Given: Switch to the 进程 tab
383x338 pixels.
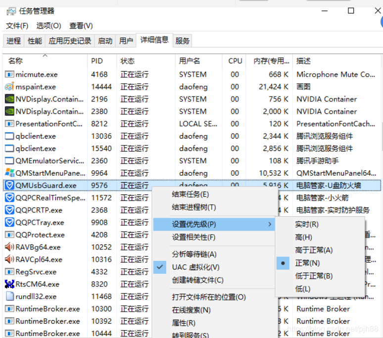Looking at the screenshot, I should pos(14,41).
